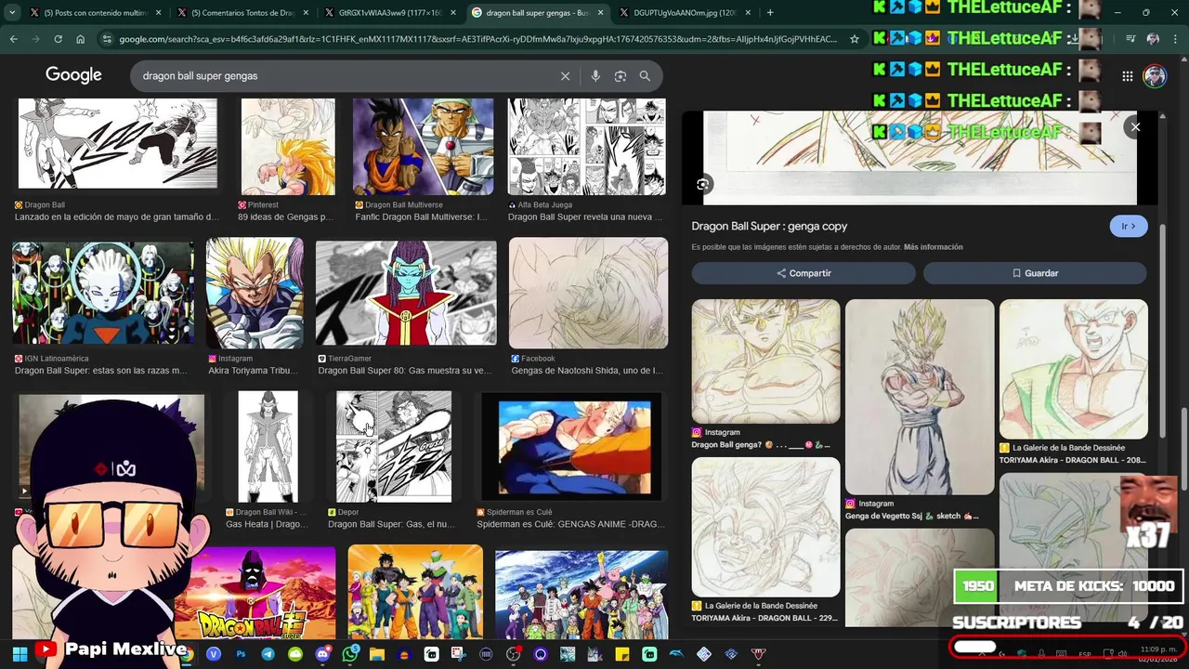Close the 'dragon ball super gengas' tab
Image resolution: width=1189 pixels, height=669 pixels.
(600, 13)
